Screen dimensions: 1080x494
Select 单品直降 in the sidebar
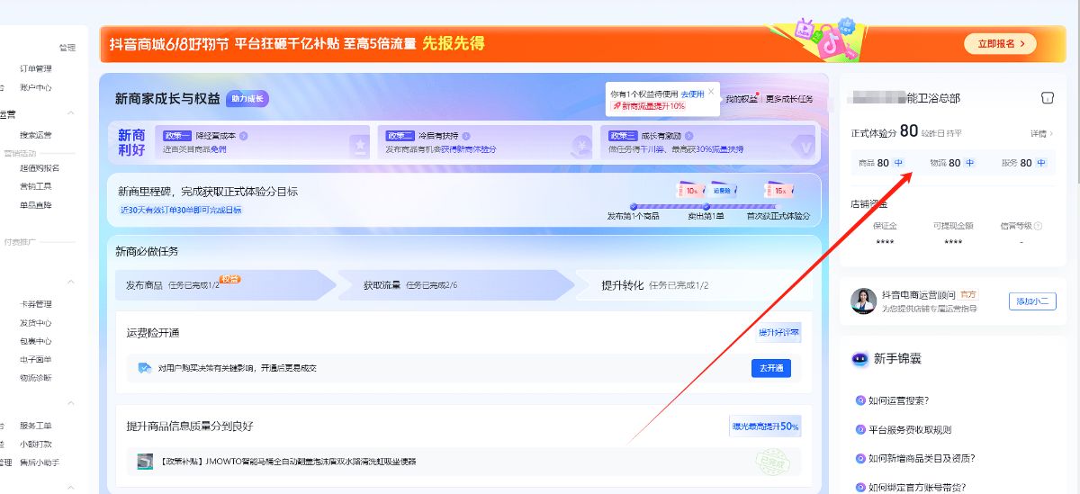(36, 205)
